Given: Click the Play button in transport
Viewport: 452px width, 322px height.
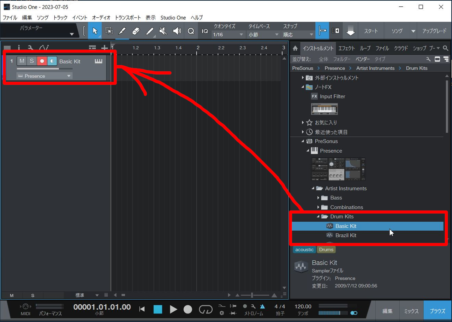Looking at the screenshot, I should 173,309.
